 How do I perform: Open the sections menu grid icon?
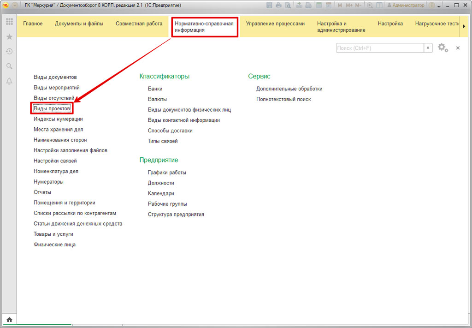click(9, 22)
